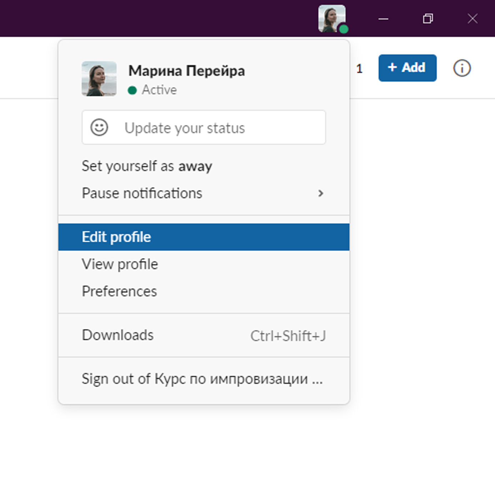Open 'Downloads' from the user menu
This screenshot has height=493, width=495.
click(x=118, y=335)
